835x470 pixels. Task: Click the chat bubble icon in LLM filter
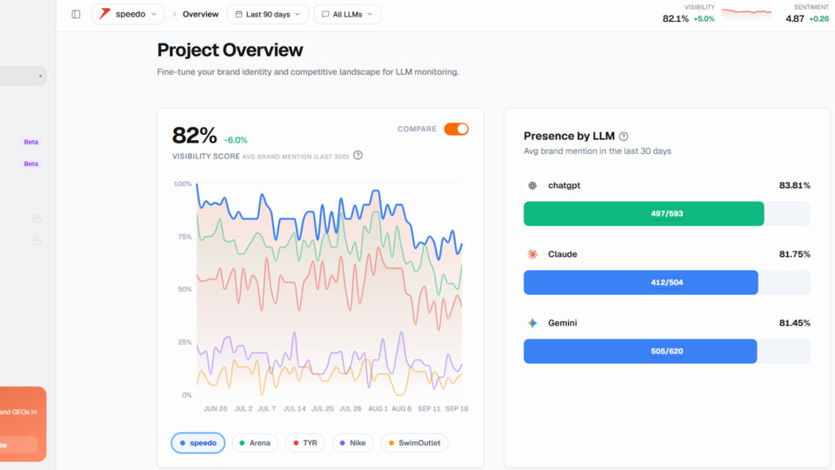[x=325, y=15]
